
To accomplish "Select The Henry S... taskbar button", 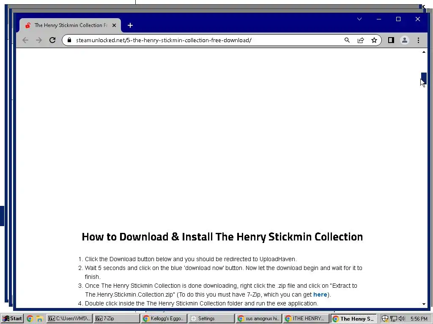I will point(354,319).
